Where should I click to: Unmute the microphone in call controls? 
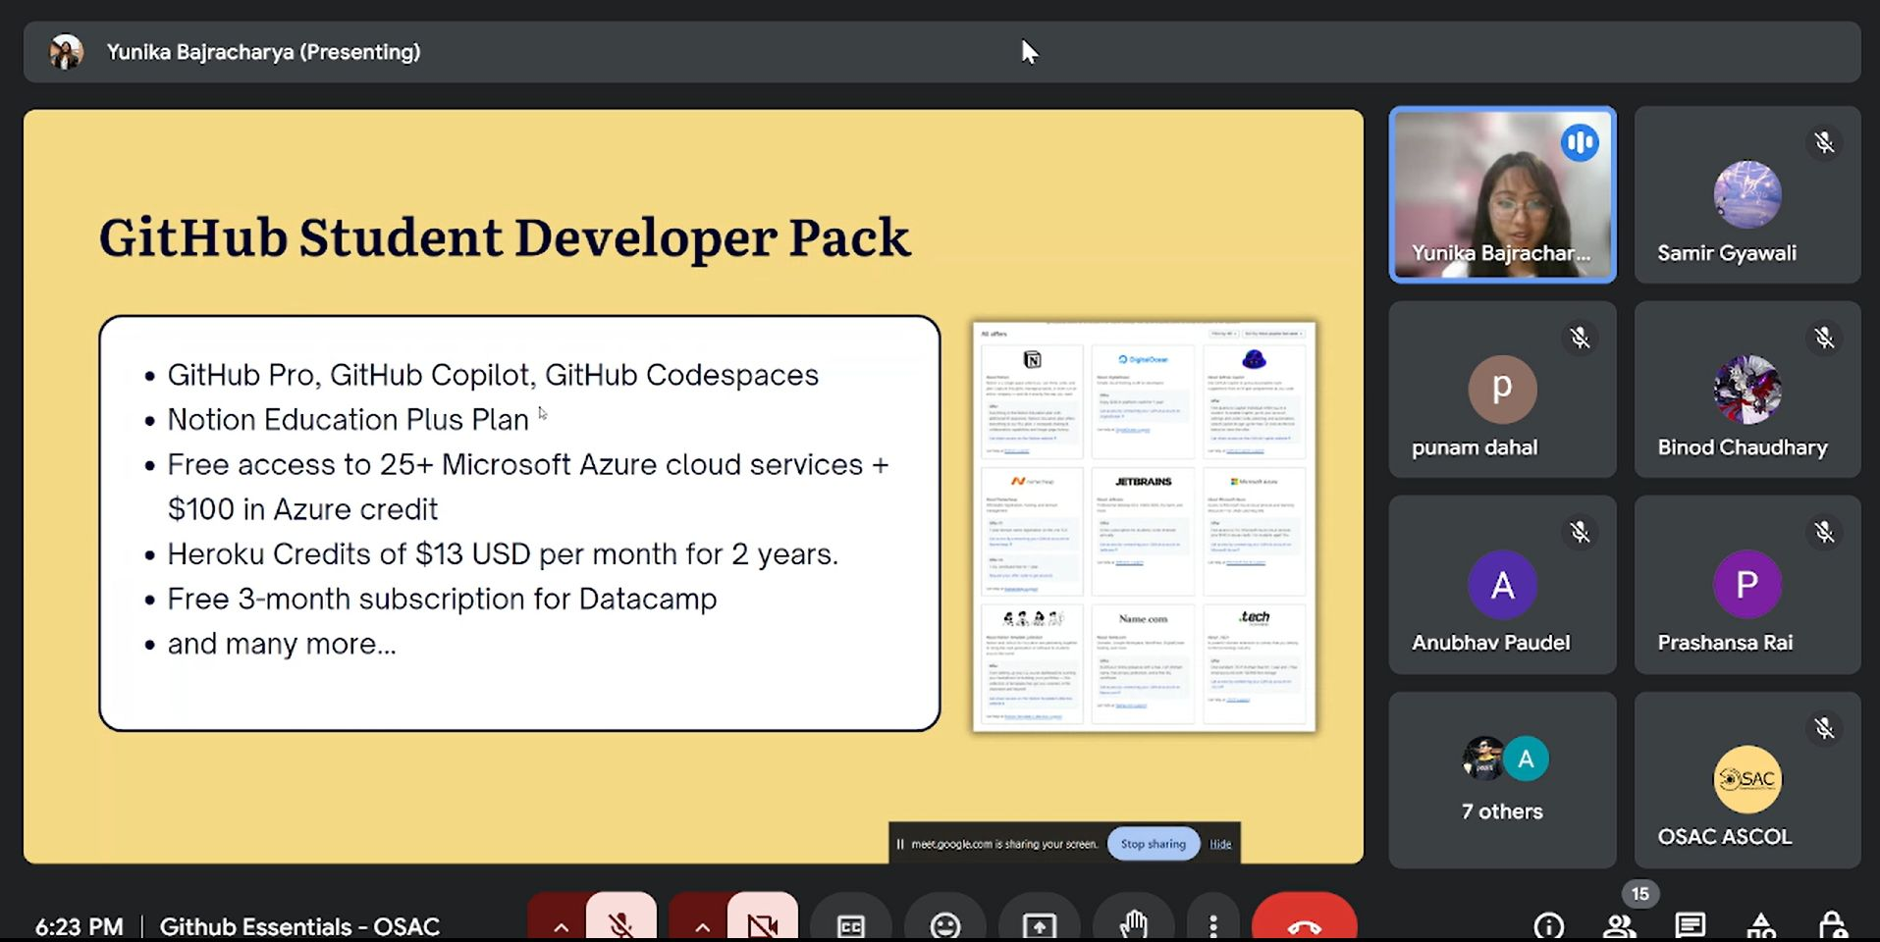coord(620,922)
